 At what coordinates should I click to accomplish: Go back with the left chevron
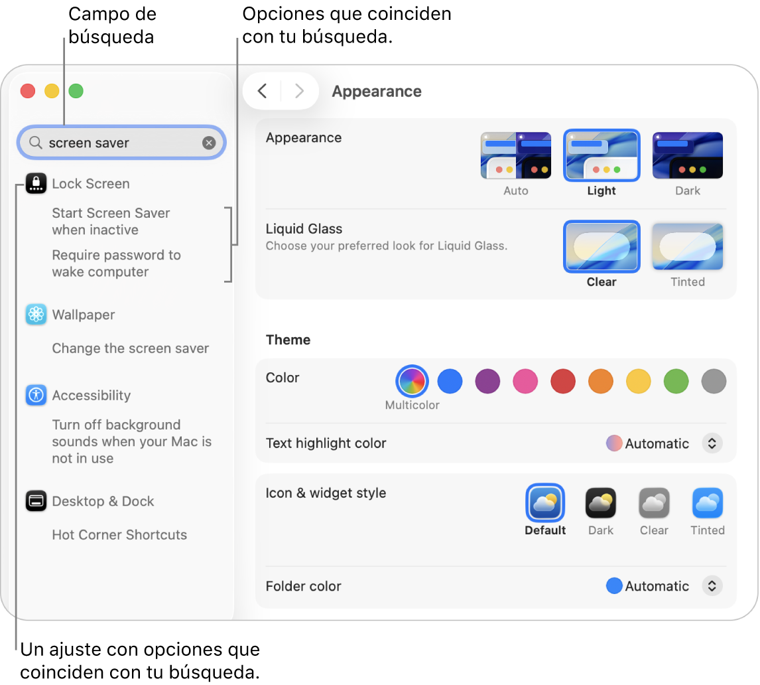(263, 91)
